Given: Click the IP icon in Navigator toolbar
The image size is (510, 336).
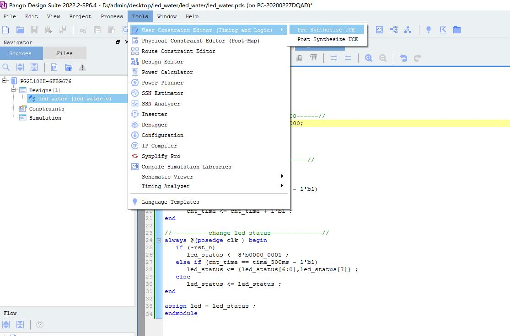Looking at the screenshot, I should coord(54,67).
